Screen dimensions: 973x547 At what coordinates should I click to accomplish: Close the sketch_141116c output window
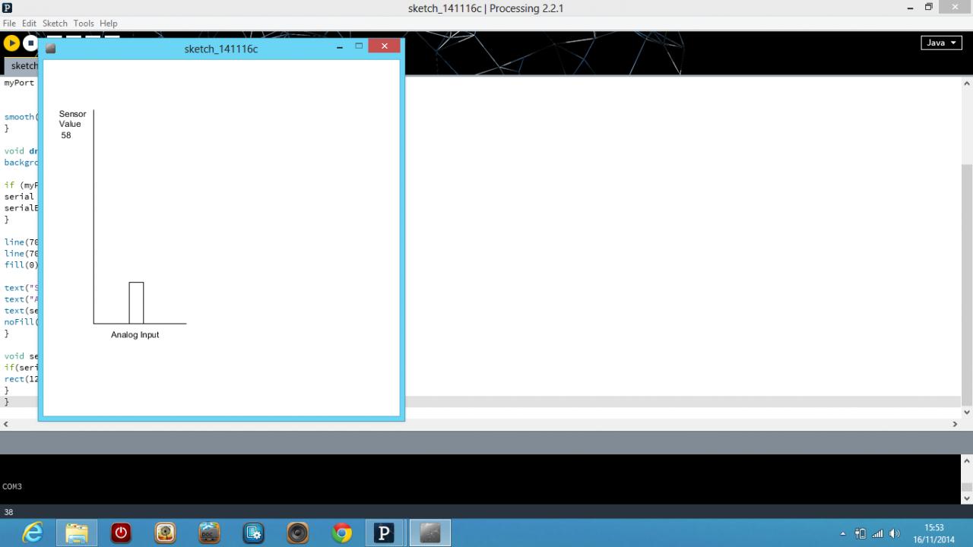pyautogui.click(x=384, y=46)
